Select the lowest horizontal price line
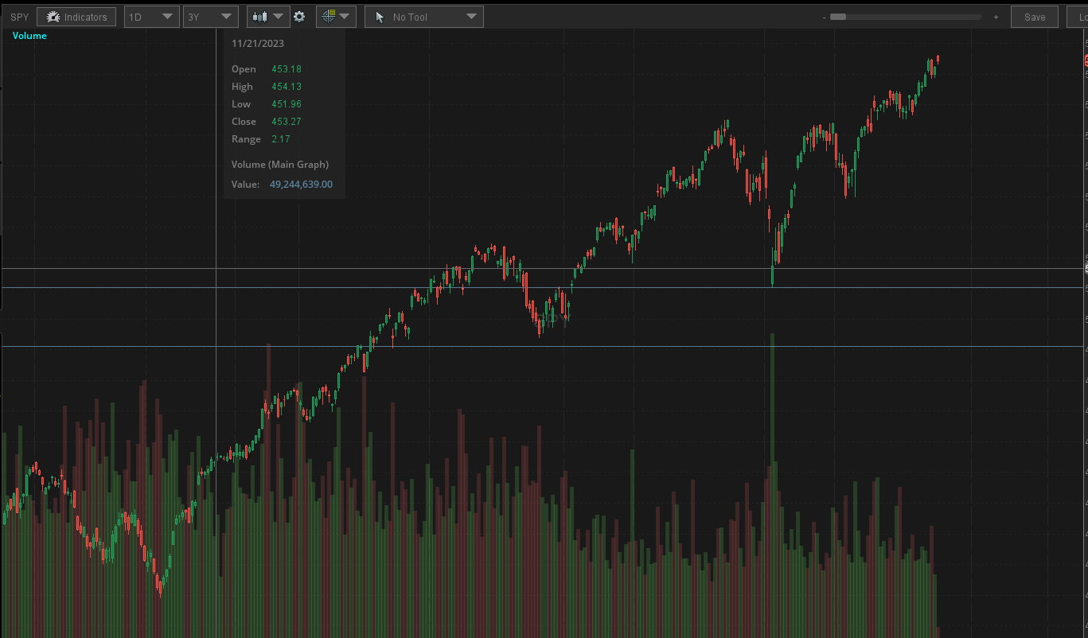 (478, 347)
